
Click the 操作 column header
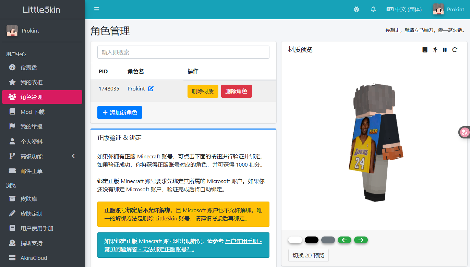pyautogui.click(x=193, y=71)
